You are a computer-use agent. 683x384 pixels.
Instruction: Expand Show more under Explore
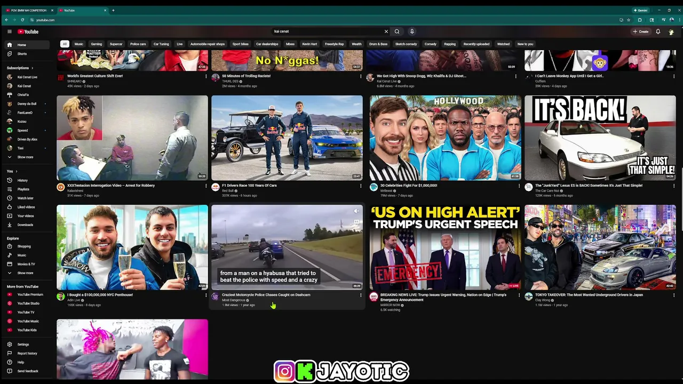[x=25, y=273]
